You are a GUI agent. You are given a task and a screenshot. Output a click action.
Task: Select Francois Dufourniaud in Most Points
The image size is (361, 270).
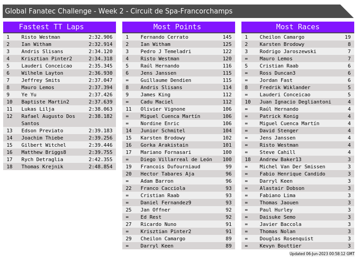click(x=170, y=166)
